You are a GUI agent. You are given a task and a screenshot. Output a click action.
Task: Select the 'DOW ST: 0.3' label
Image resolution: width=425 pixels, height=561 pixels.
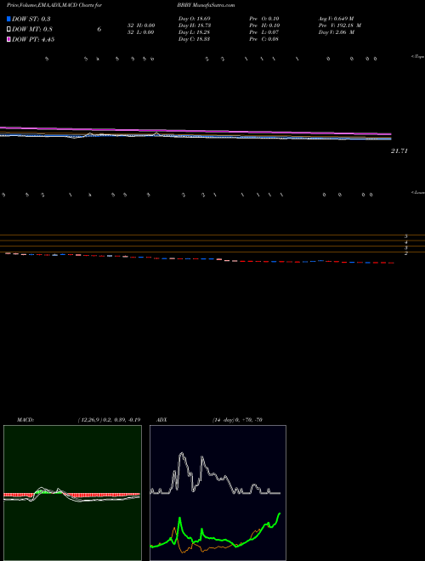point(31,19)
